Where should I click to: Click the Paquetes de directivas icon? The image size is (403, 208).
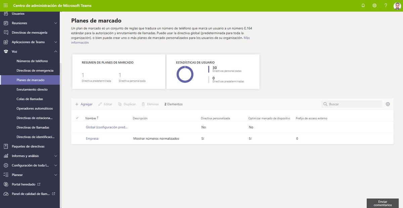(x=6, y=147)
